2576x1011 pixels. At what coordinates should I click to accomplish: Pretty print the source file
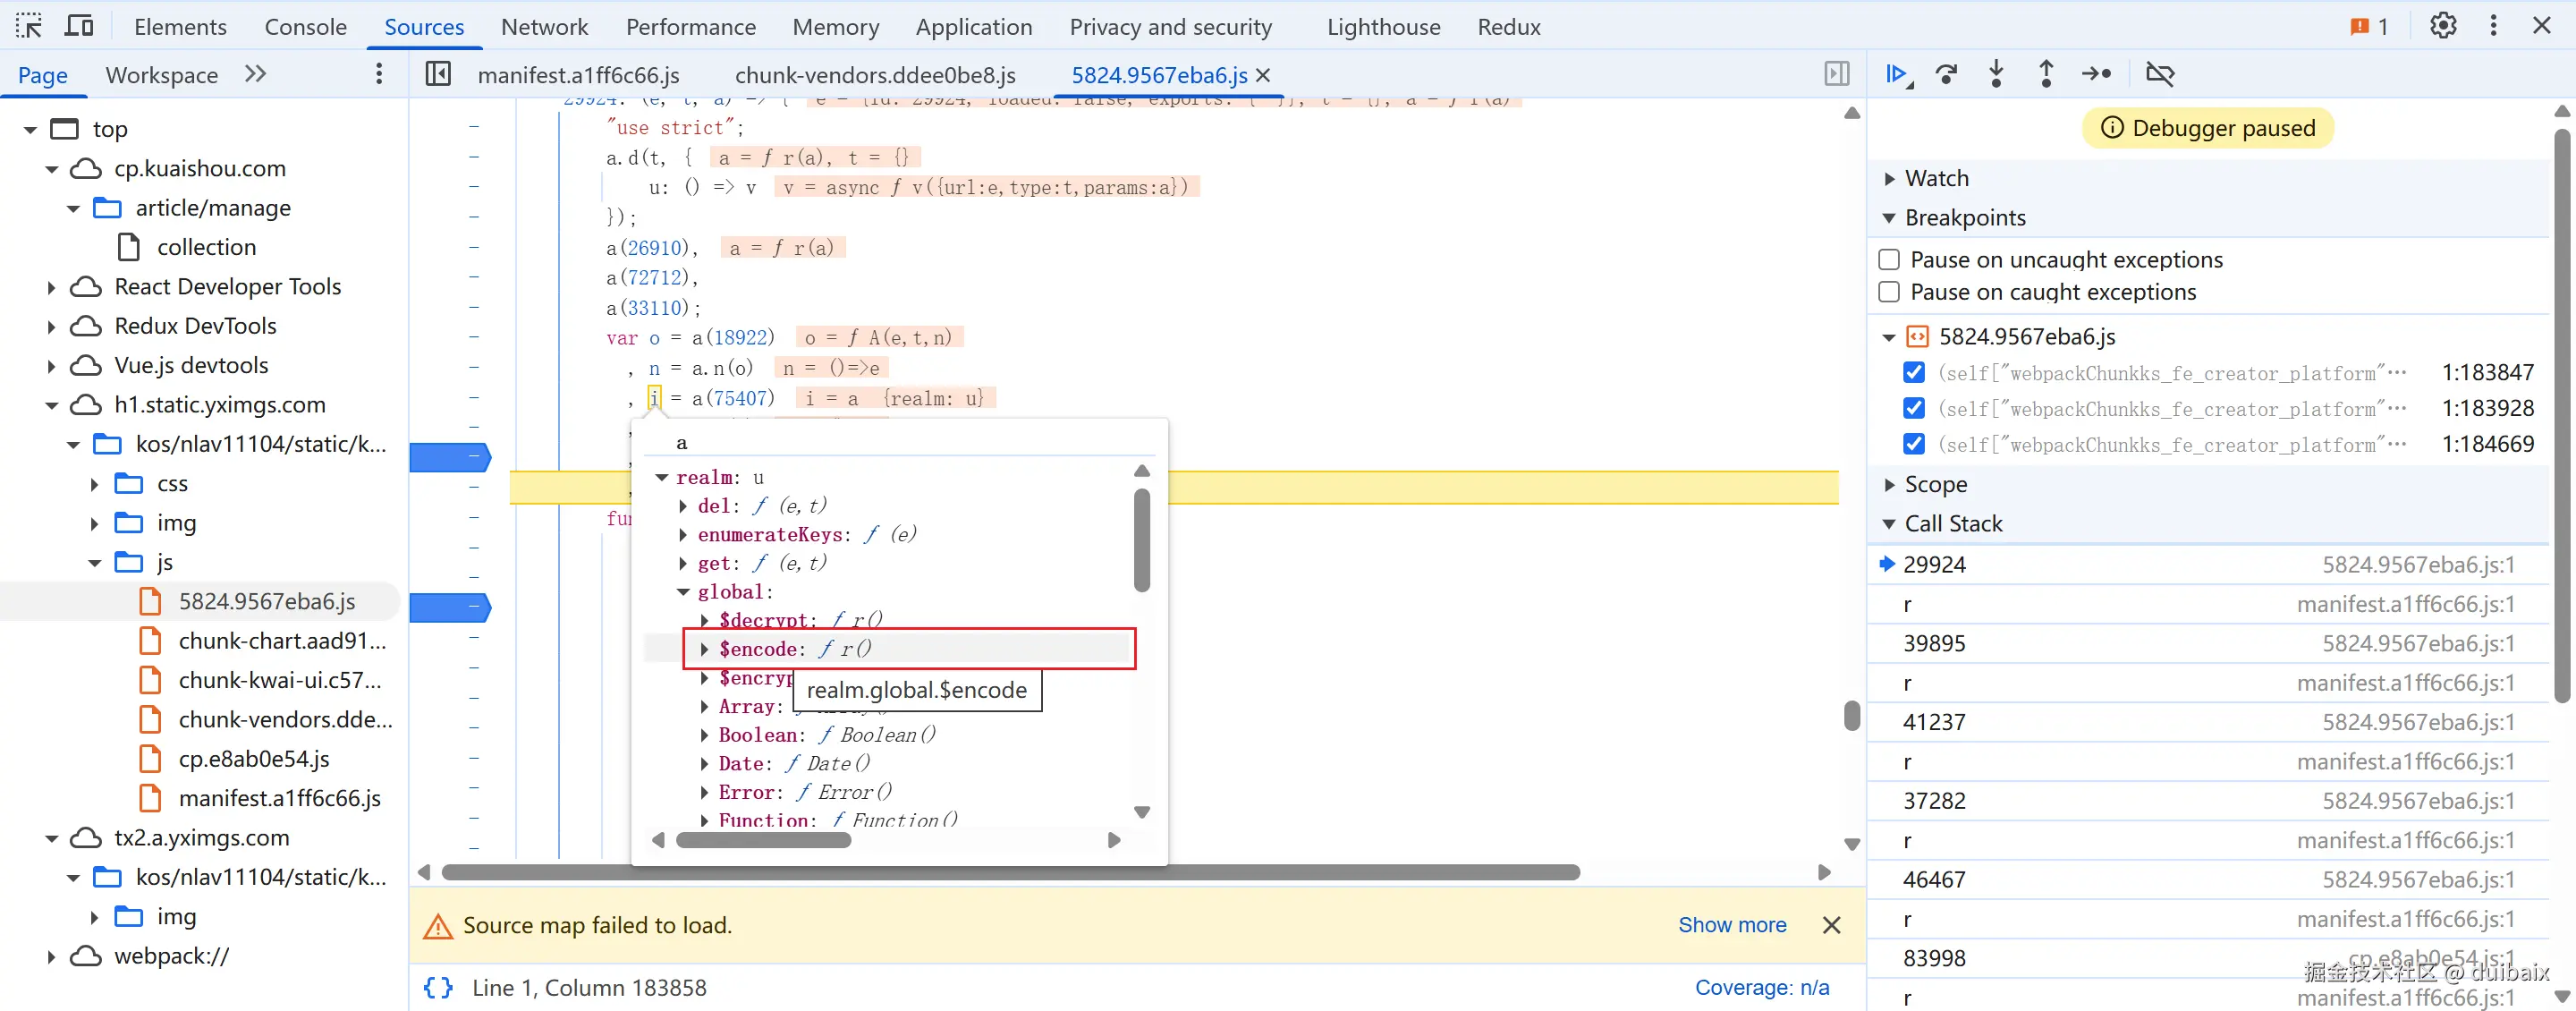[438, 987]
